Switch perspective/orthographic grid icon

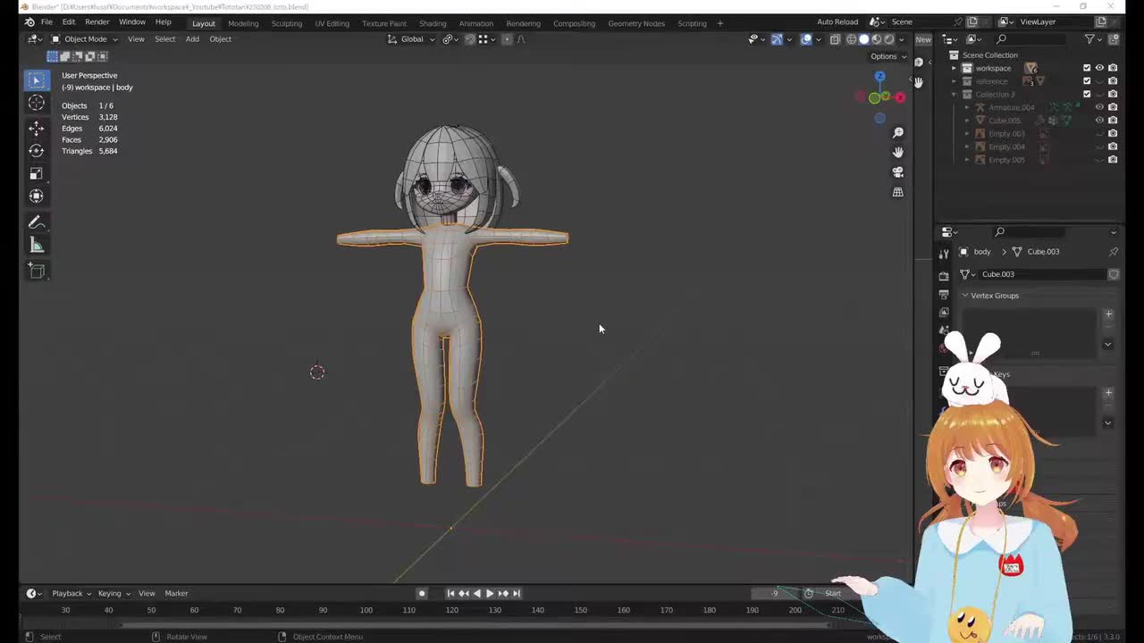[897, 191]
